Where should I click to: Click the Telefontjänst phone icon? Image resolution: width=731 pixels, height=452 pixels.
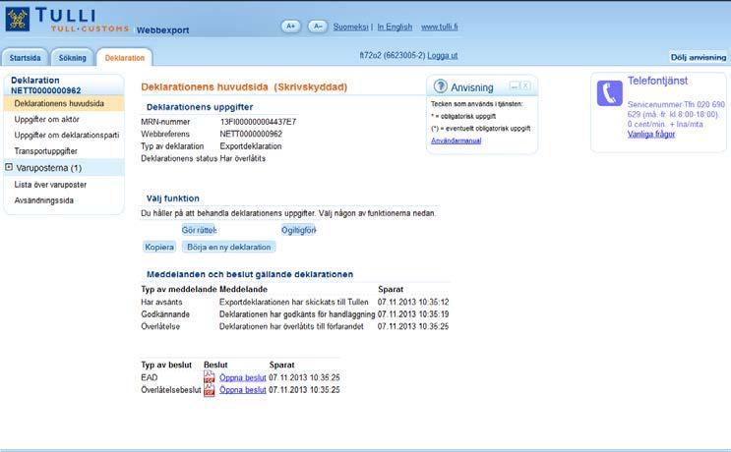tap(610, 93)
